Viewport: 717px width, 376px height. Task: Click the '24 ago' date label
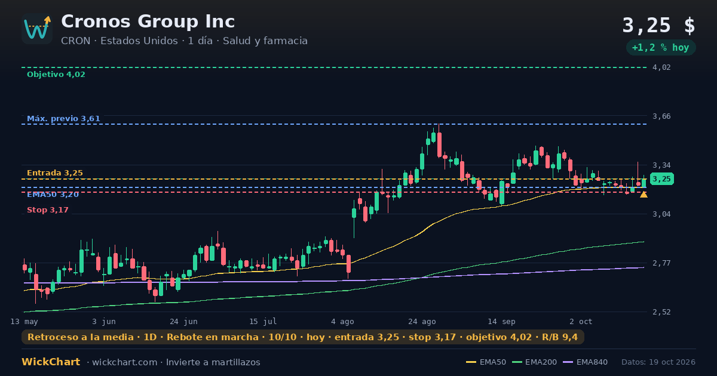pyautogui.click(x=422, y=322)
